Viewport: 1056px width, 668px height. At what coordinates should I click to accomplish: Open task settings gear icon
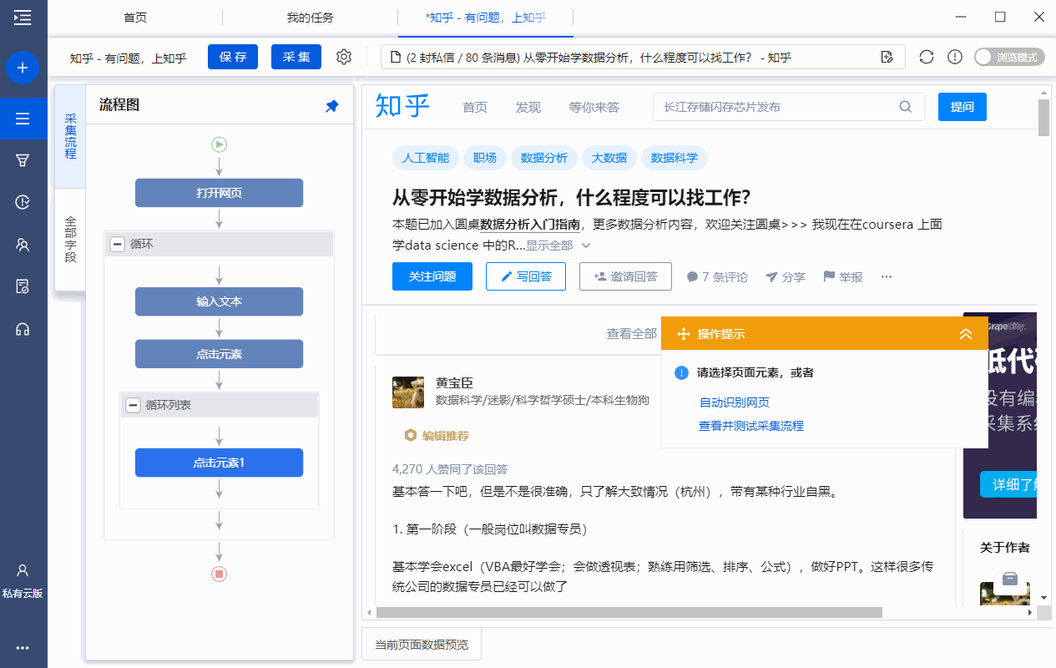click(x=344, y=57)
